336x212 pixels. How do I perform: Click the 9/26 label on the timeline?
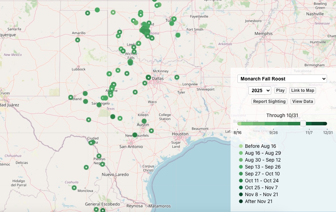274,133
